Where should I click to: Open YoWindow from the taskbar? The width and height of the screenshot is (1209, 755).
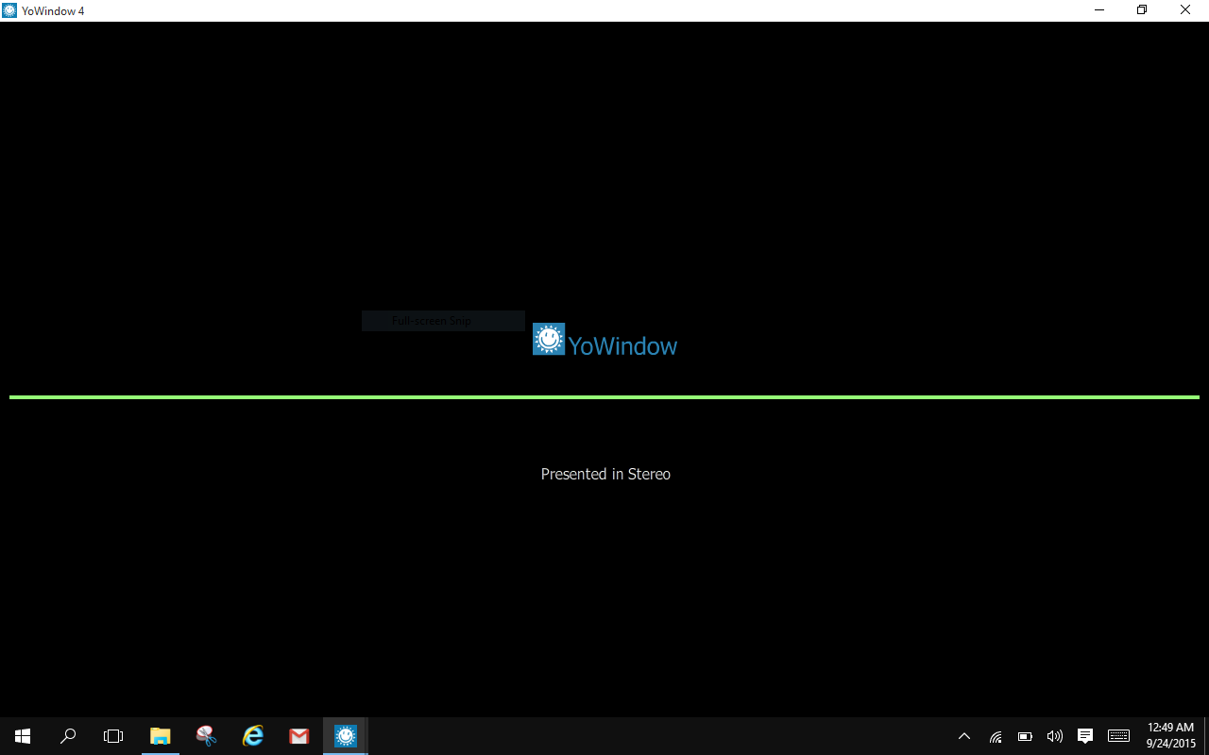346,736
